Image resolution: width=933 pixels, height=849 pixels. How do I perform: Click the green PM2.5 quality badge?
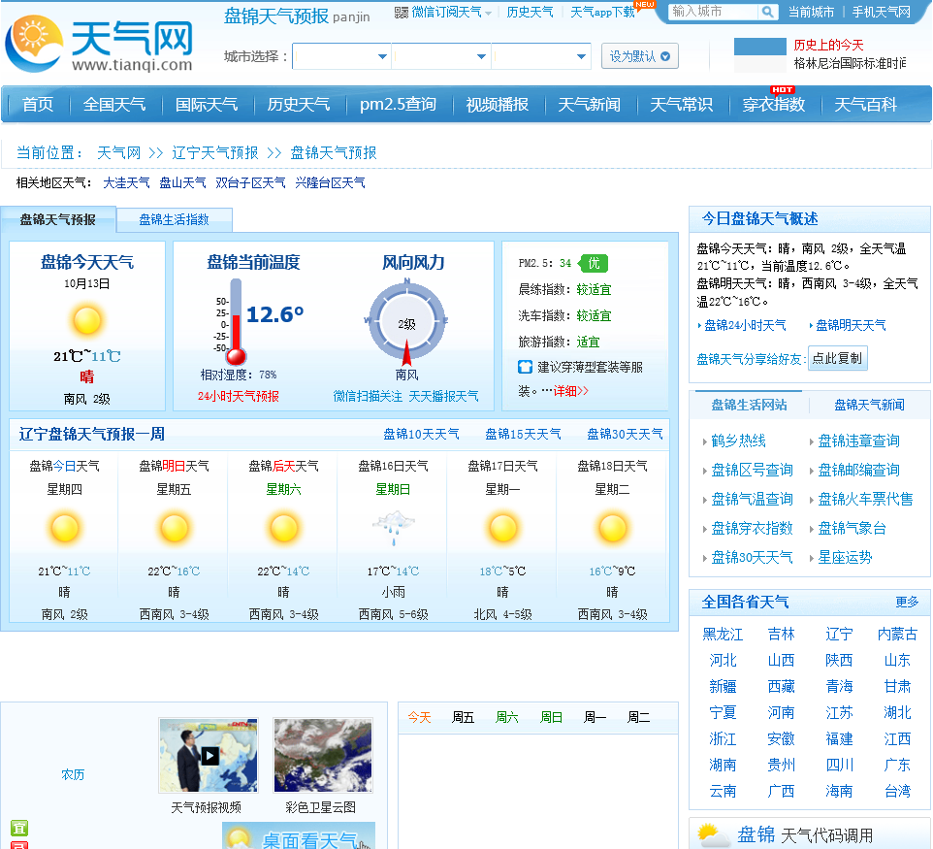click(x=593, y=263)
